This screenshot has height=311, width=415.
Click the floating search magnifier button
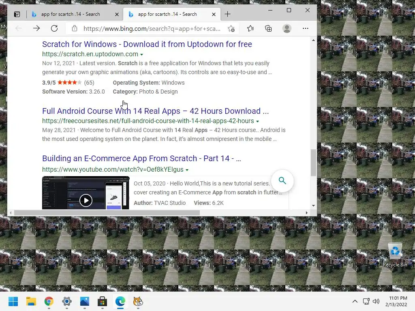coord(282,181)
